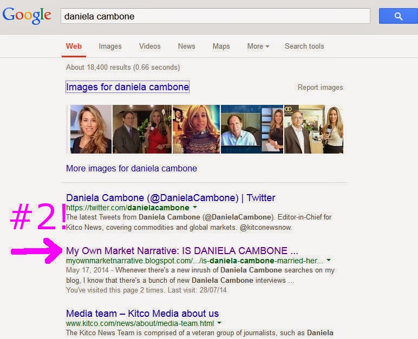Click the About 18,400 results text
Screen dimensions: 418x339
tap(123, 67)
